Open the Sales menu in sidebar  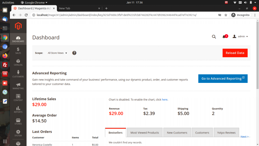18,51
